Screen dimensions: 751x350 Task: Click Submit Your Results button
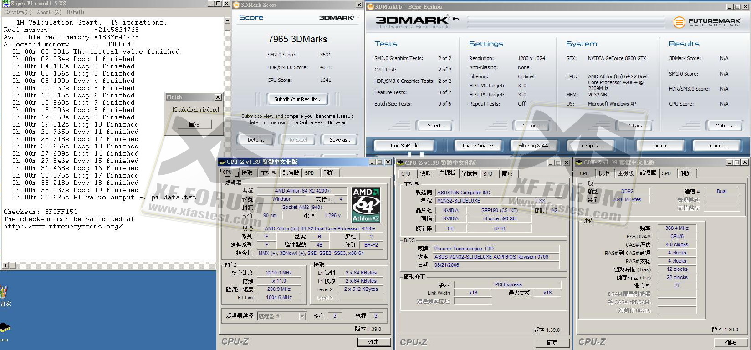click(x=298, y=99)
